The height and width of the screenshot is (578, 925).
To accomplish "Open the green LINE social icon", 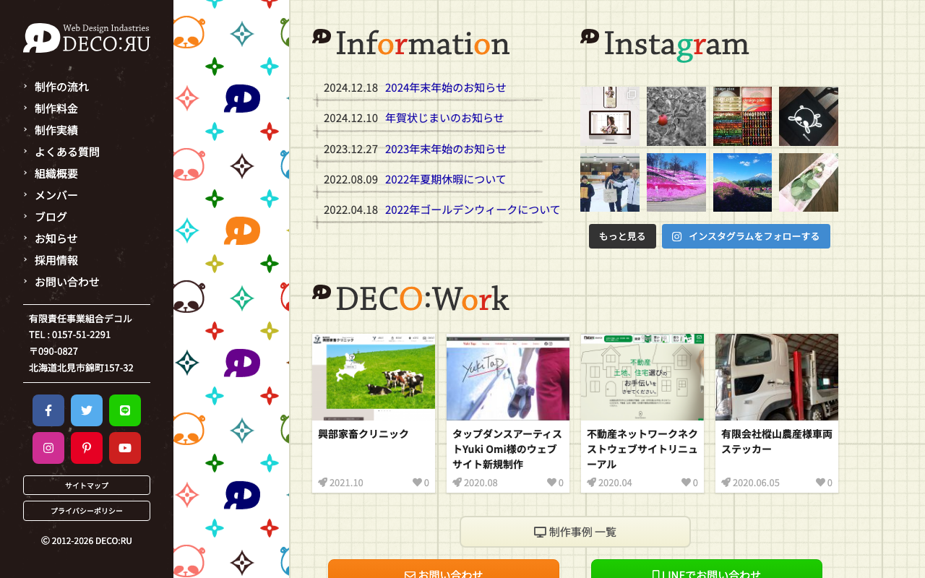I will tap(125, 410).
